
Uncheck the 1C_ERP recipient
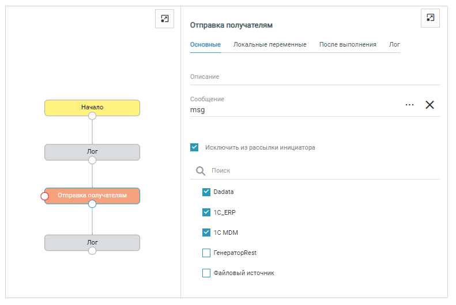coord(206,212)
